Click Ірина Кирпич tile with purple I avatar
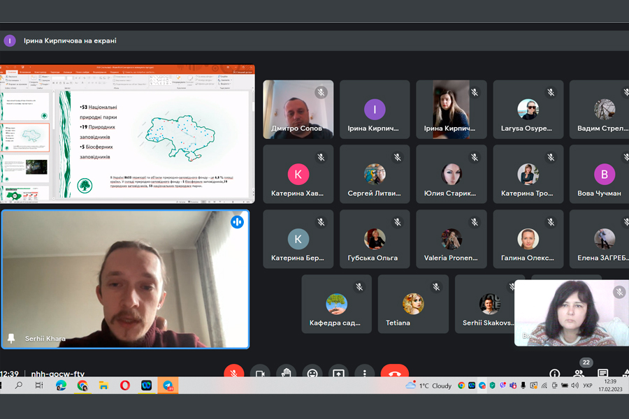This screenshot has height=419, width=629. pos(375,110)
